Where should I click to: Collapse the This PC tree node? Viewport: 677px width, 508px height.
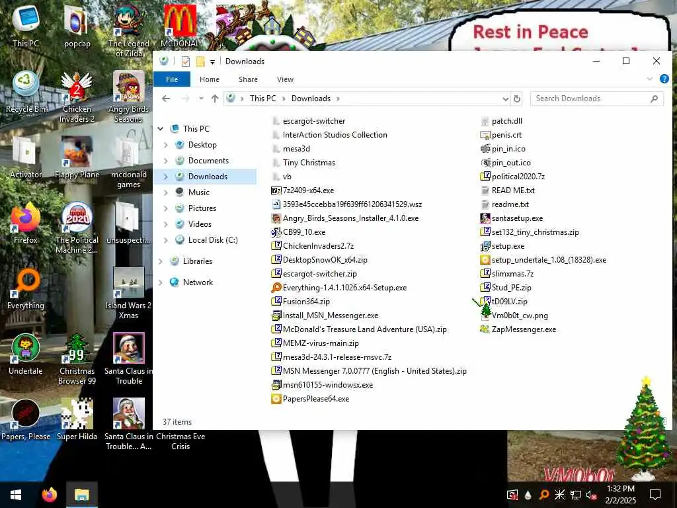pyautogui.click(x=161, y=129)
